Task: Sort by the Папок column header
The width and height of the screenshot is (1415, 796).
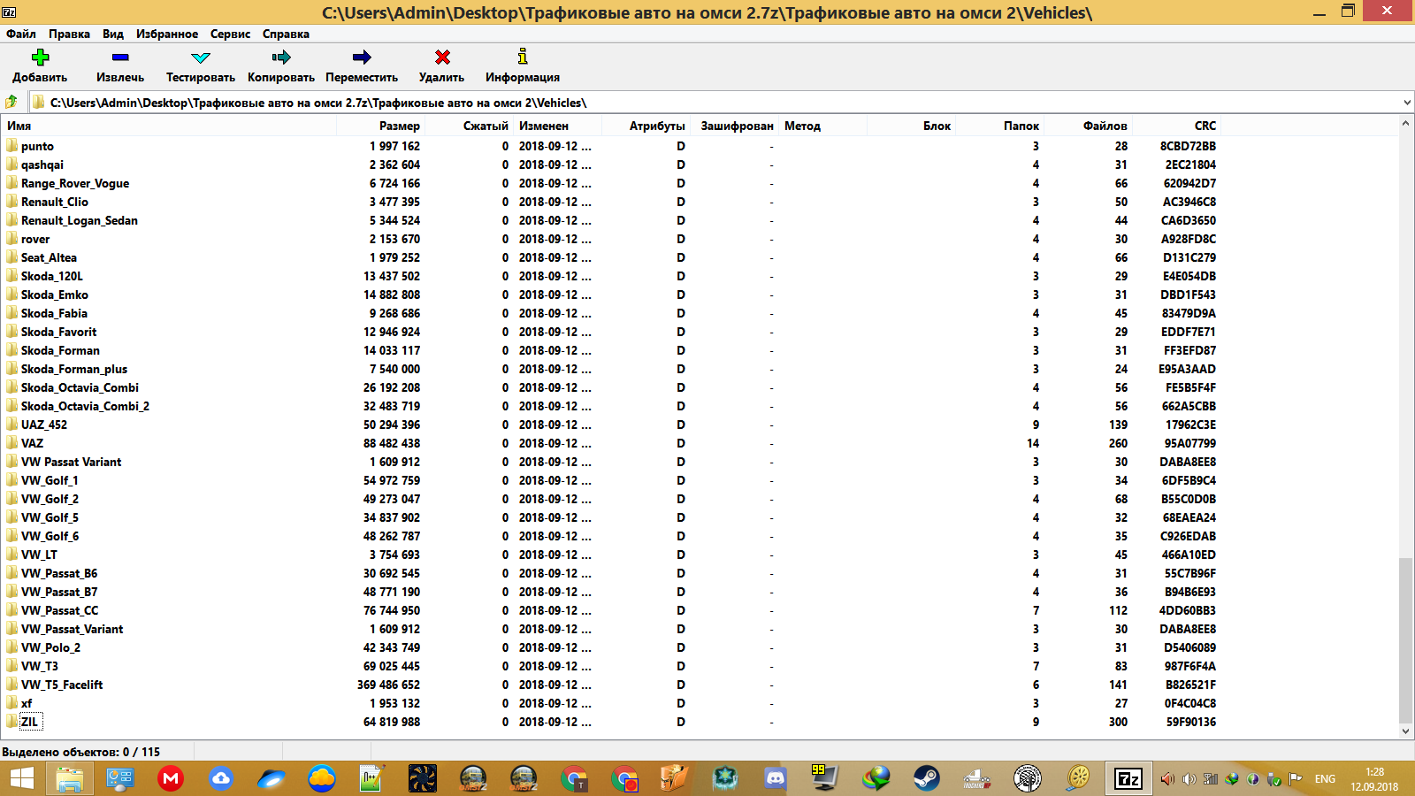Action: pyautogui.click(x=999, y=126)
